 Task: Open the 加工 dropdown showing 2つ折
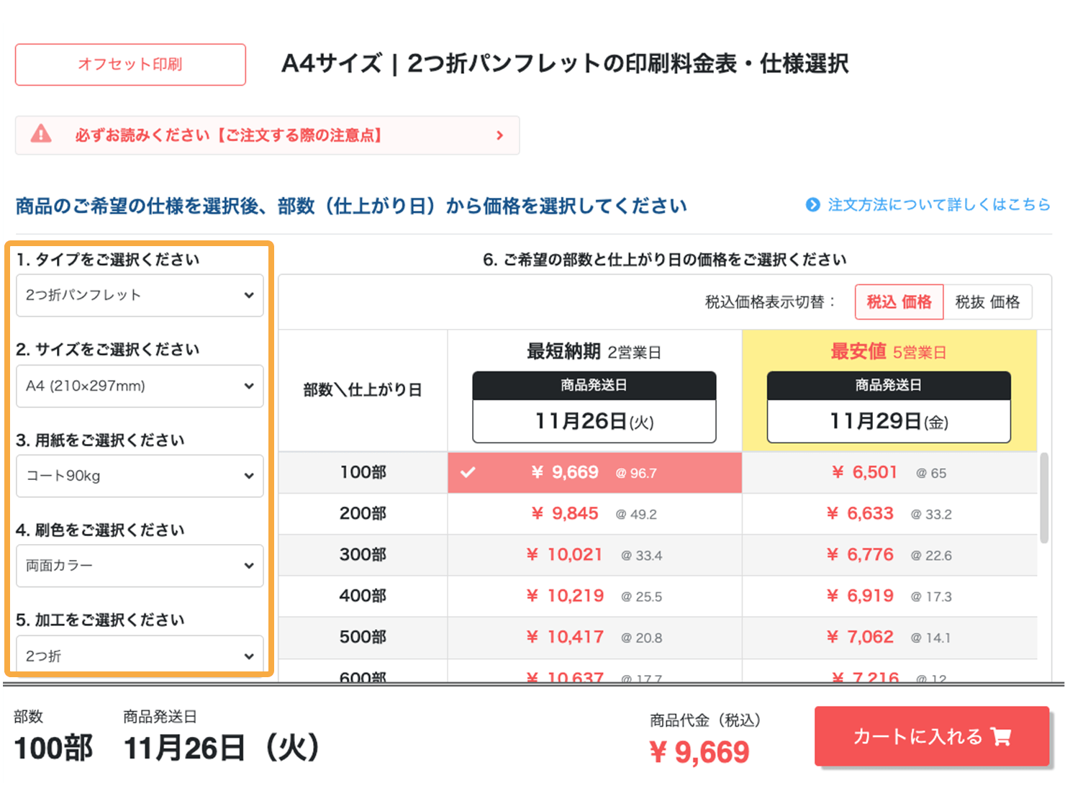pos(139,655)
